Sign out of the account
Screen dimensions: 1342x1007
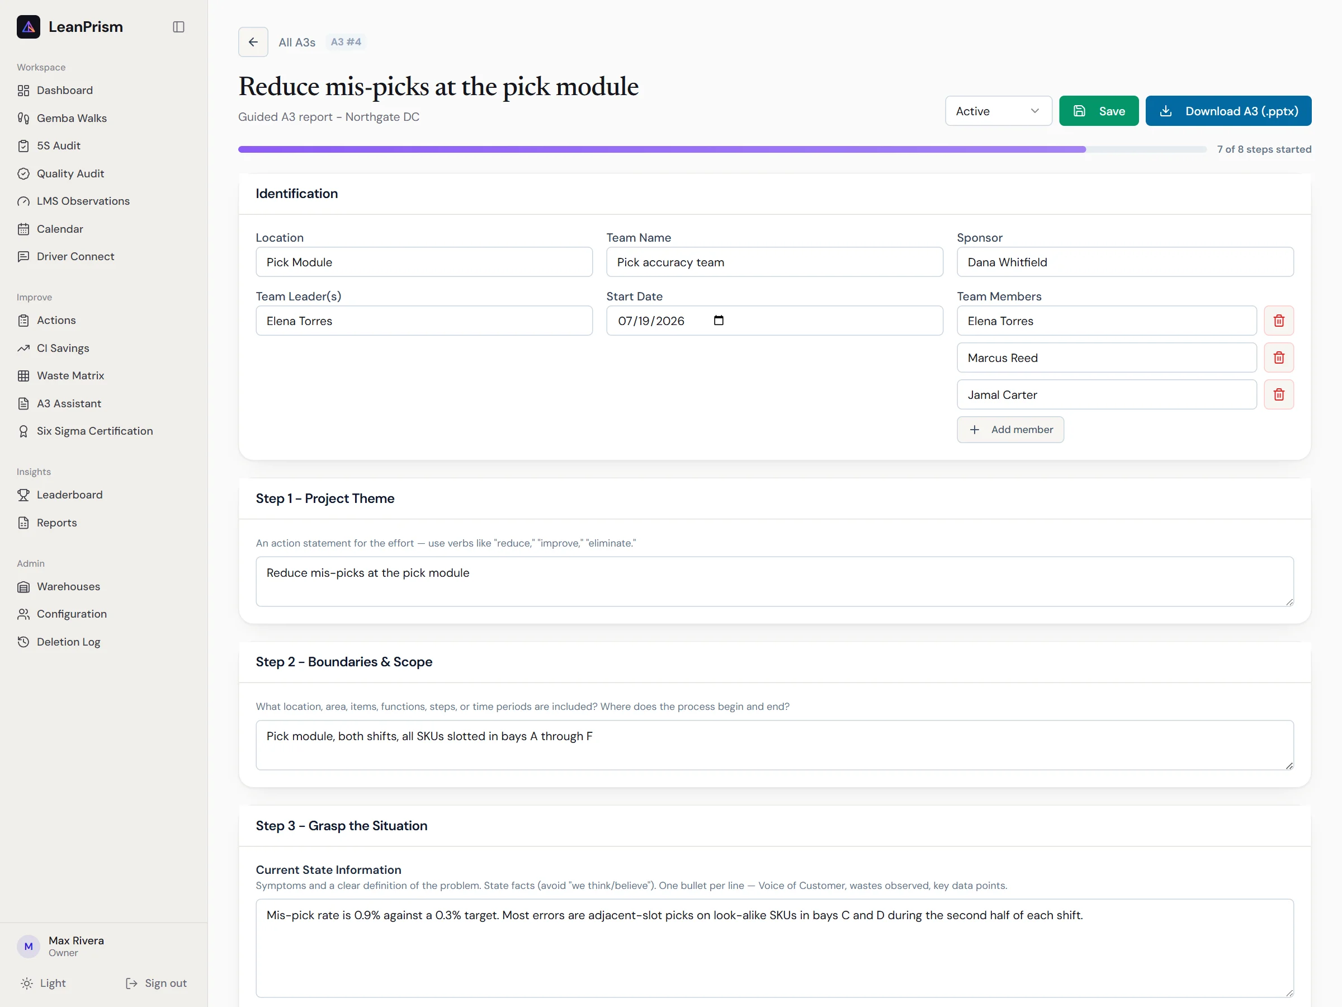[156, 984]
